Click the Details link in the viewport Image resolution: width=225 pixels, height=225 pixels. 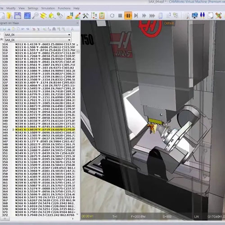169,23
